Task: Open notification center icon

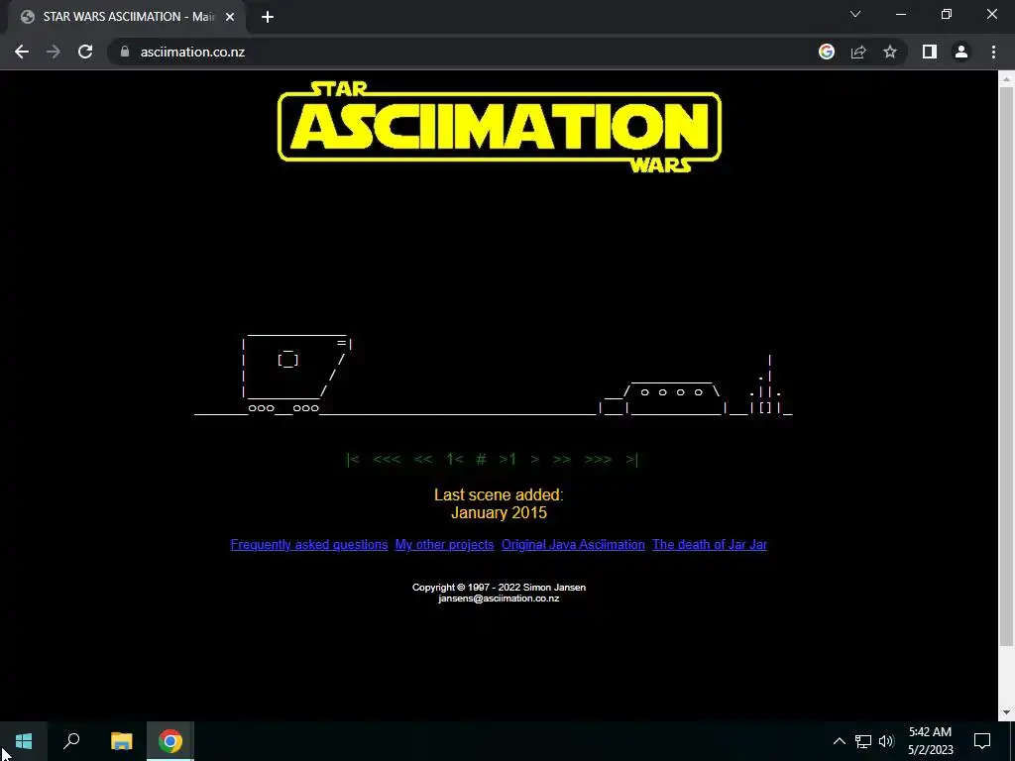Action: tap(982, 741)
